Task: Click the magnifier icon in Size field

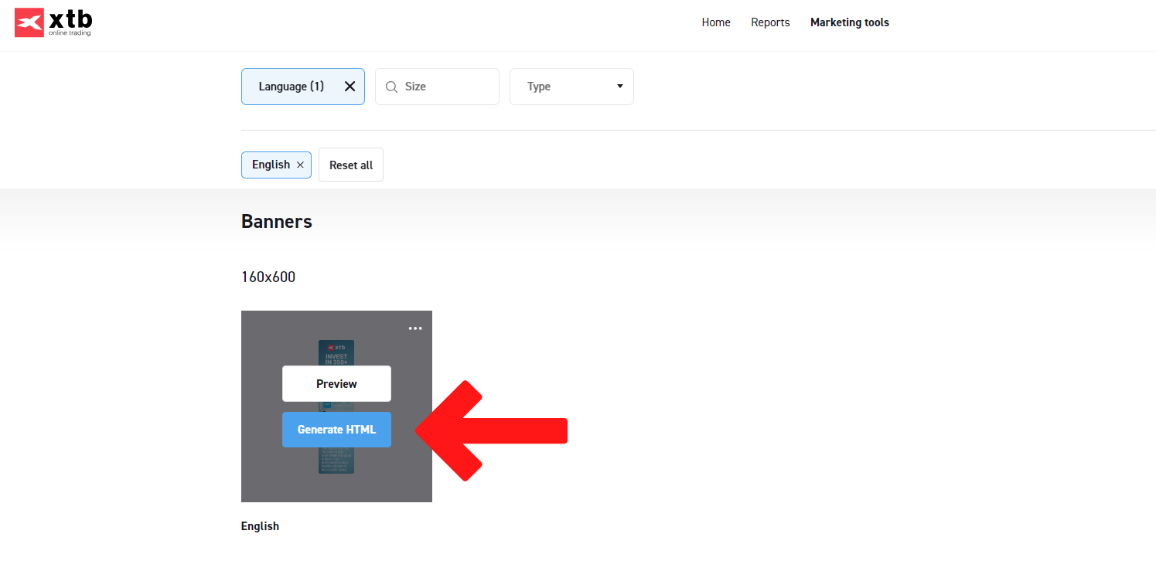Action: [391, 87]
